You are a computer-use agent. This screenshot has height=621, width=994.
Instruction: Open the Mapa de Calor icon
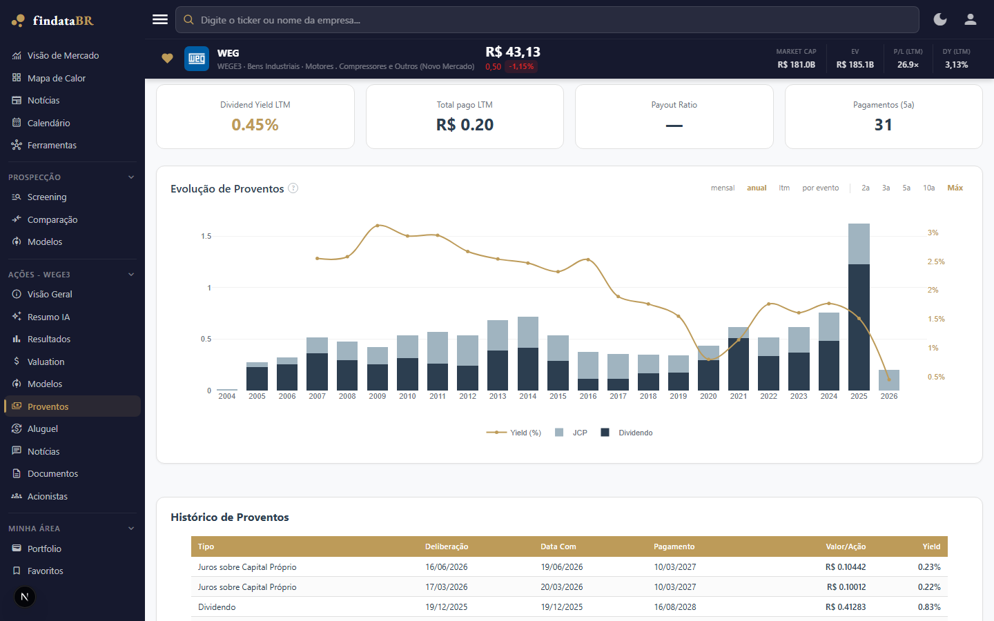pos(17,78)
